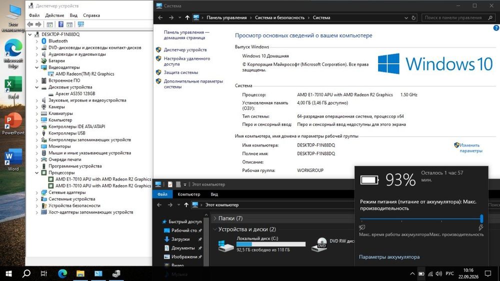Select Изображения in quick access pane

click(x=185, y=257)
